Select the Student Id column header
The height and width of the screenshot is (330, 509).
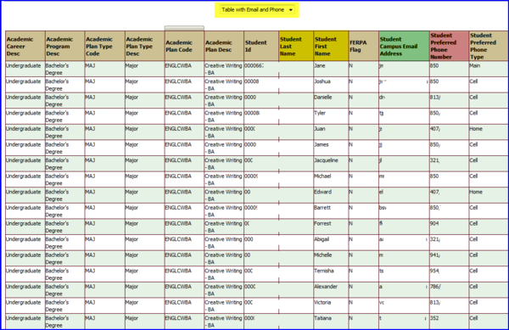[x=261, y=46]
